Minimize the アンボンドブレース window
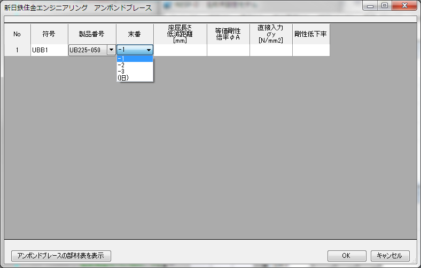The image size is (421, 268). click(x=370, y=6)
